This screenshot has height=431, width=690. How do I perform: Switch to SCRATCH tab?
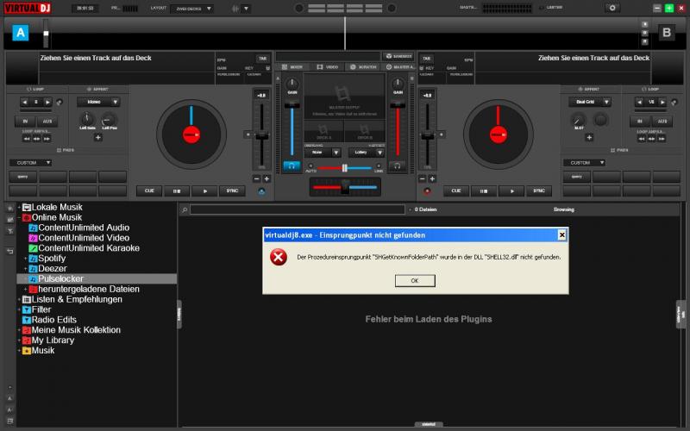pos(363,67)
